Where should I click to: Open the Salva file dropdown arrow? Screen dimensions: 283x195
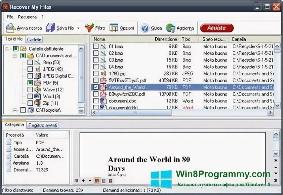coord(78,28)
